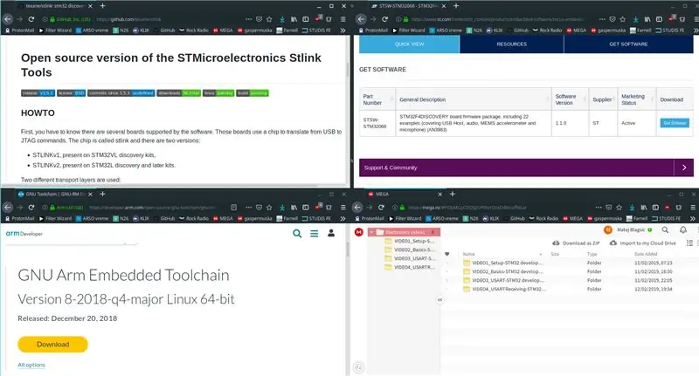Click Get Software button for STSW-STM32068
This screenshot has height=376, width=699.
[675, 123]
